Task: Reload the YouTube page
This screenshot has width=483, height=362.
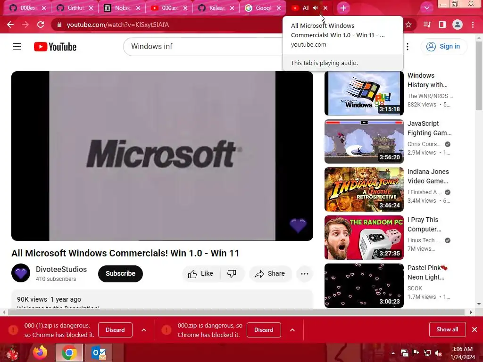Action: coord(41,25)
